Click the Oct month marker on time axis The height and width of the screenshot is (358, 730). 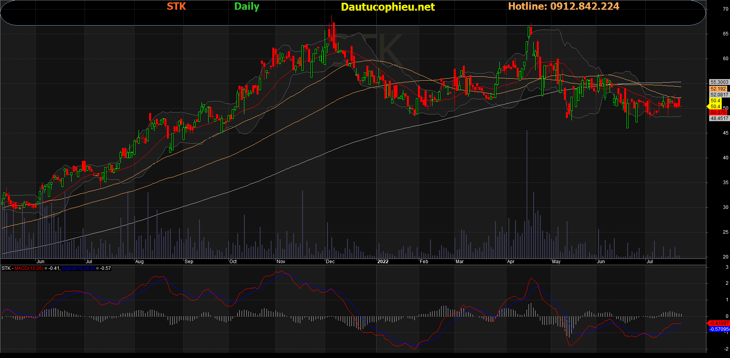(233, 262)
